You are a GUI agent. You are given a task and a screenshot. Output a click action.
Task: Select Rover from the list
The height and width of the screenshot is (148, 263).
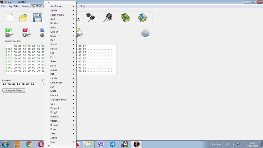pyautogui.click(x=60, y=129)
